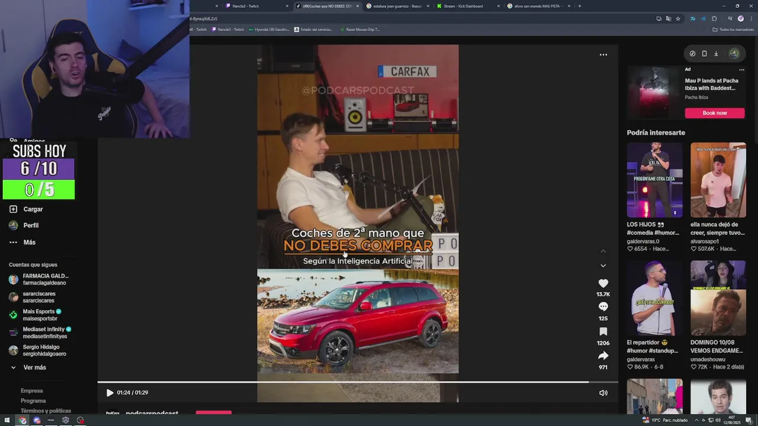The width and height of the screenshot is (758, 426).
Task: Open the galdervaras.0 author link
Action: tap(643, 241)
